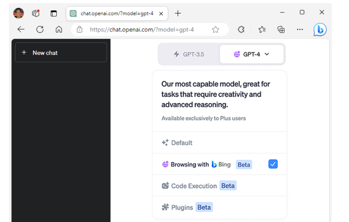Open the browser Extensions puzzle icon
This screenshot has width=349, height=222.
click(241, 30)
